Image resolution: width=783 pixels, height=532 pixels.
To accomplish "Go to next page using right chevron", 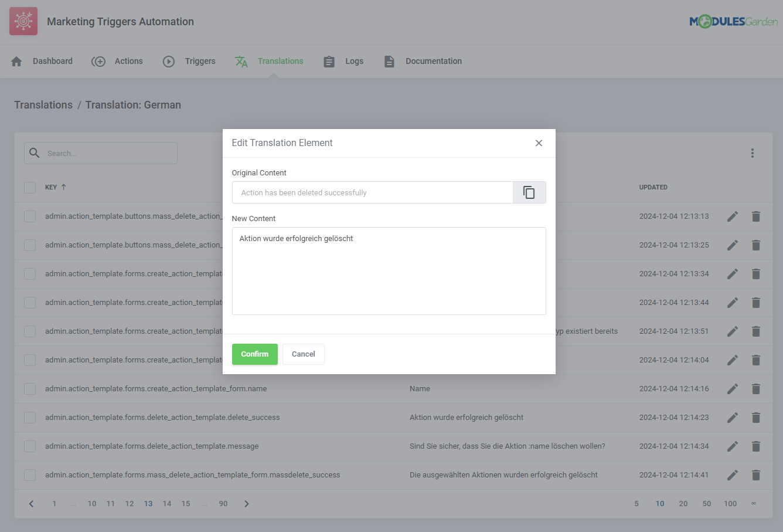I will click(x=246, y=503).
